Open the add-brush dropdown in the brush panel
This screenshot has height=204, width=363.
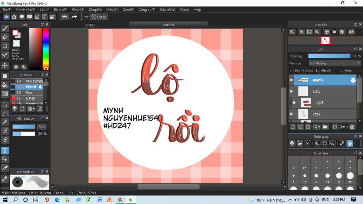31,109
